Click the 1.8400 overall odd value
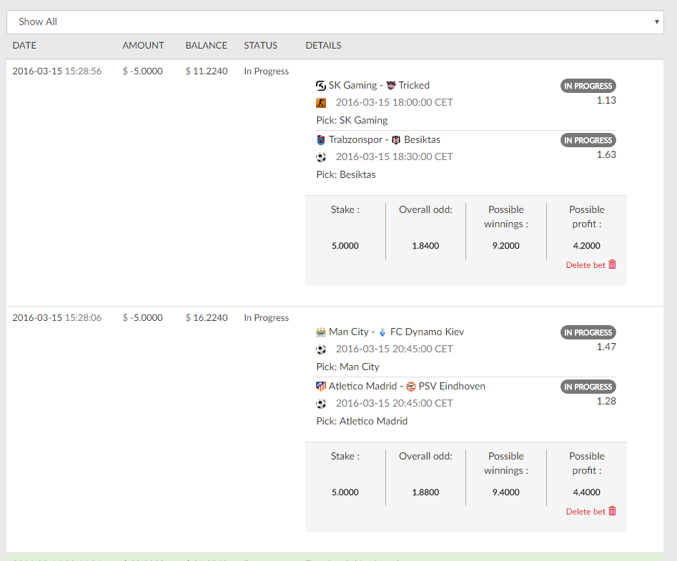This screenshot has height=561, width=677. [x=425, y=246]
